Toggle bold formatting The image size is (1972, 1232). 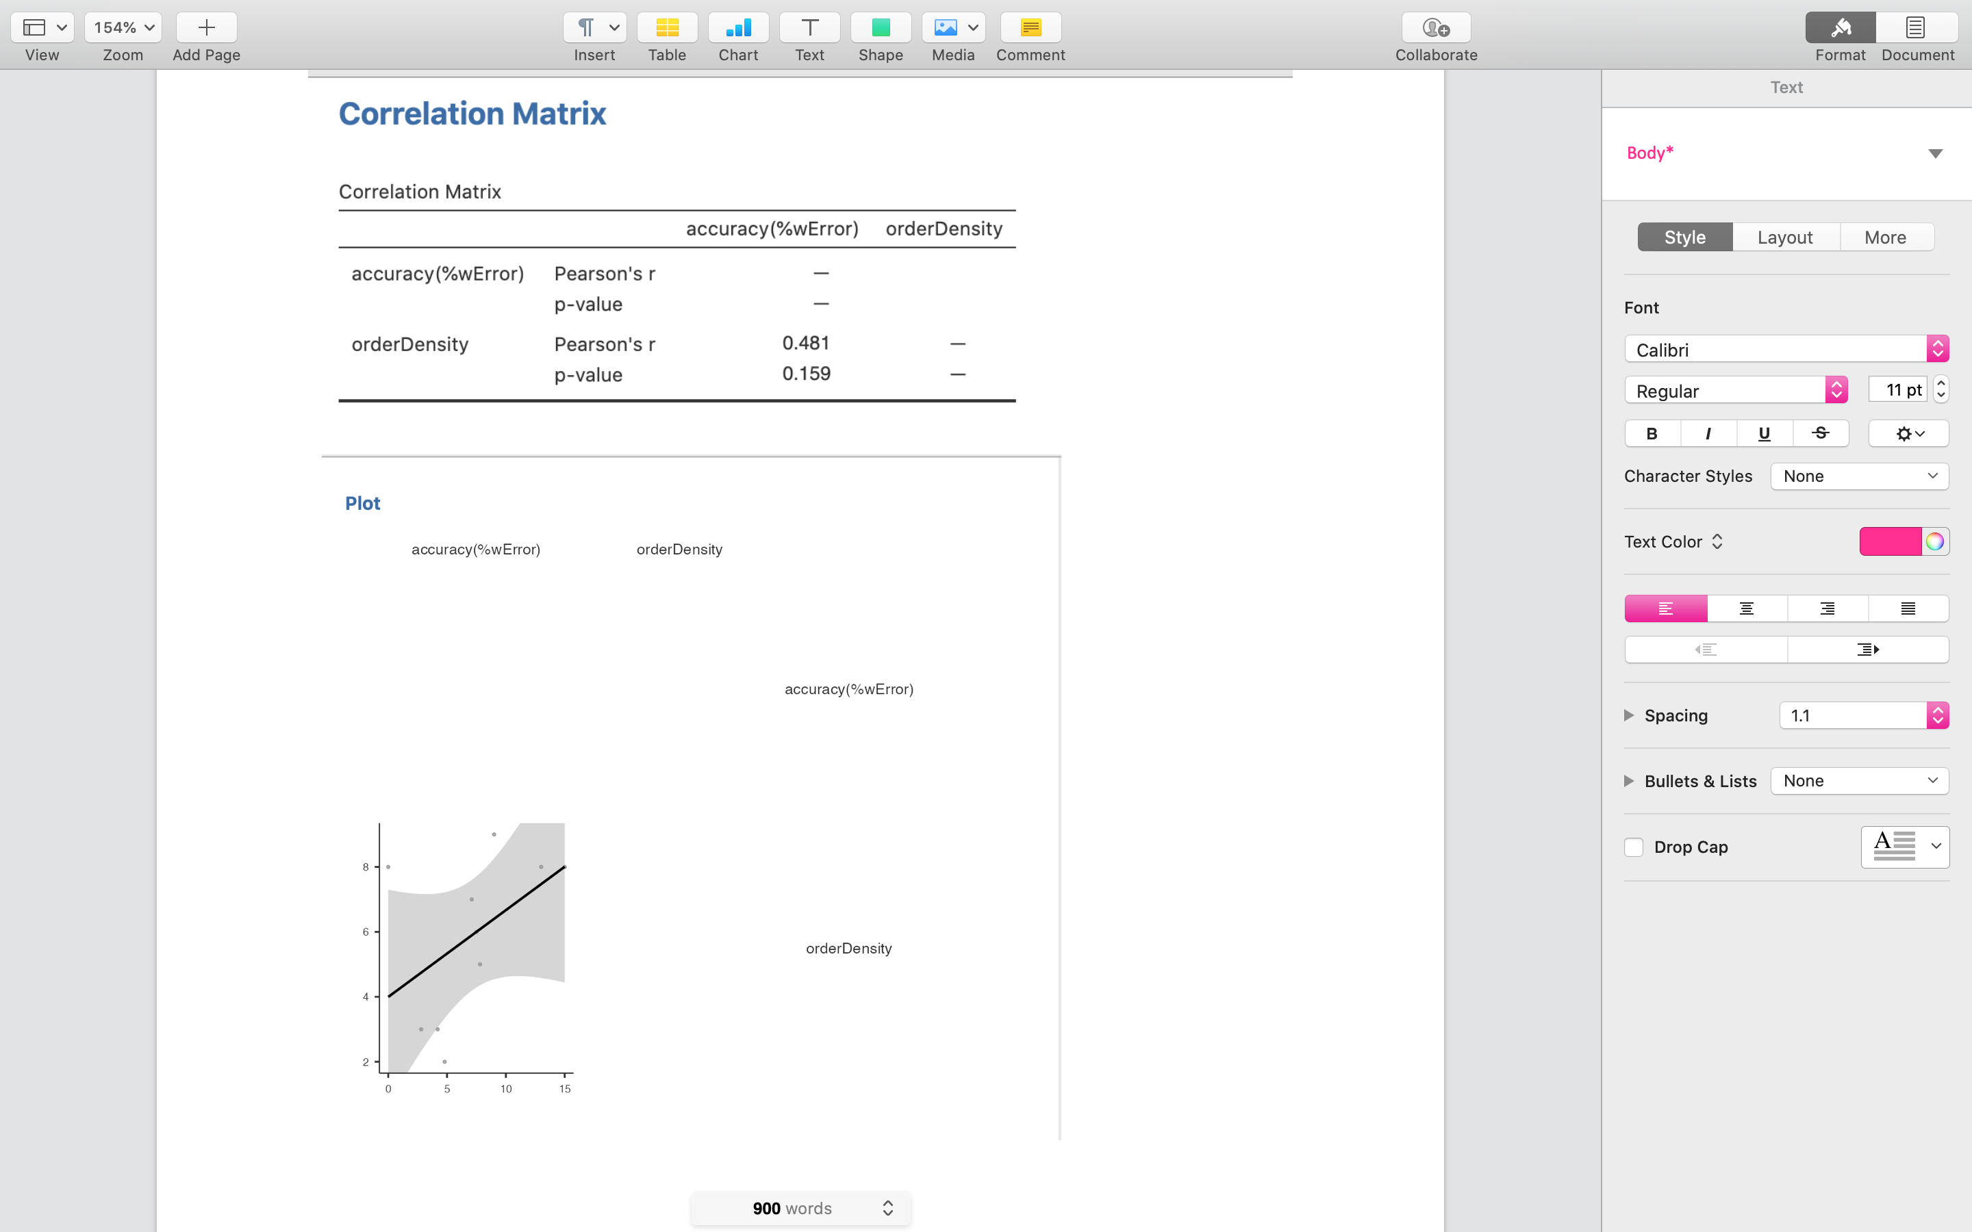tap(1651, 433)
